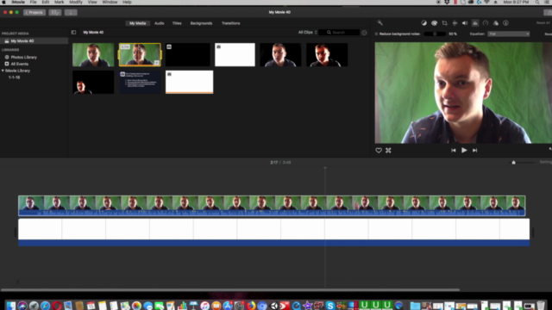Launch Opera from the dock
552x310 pixels.
click(57, 306)
